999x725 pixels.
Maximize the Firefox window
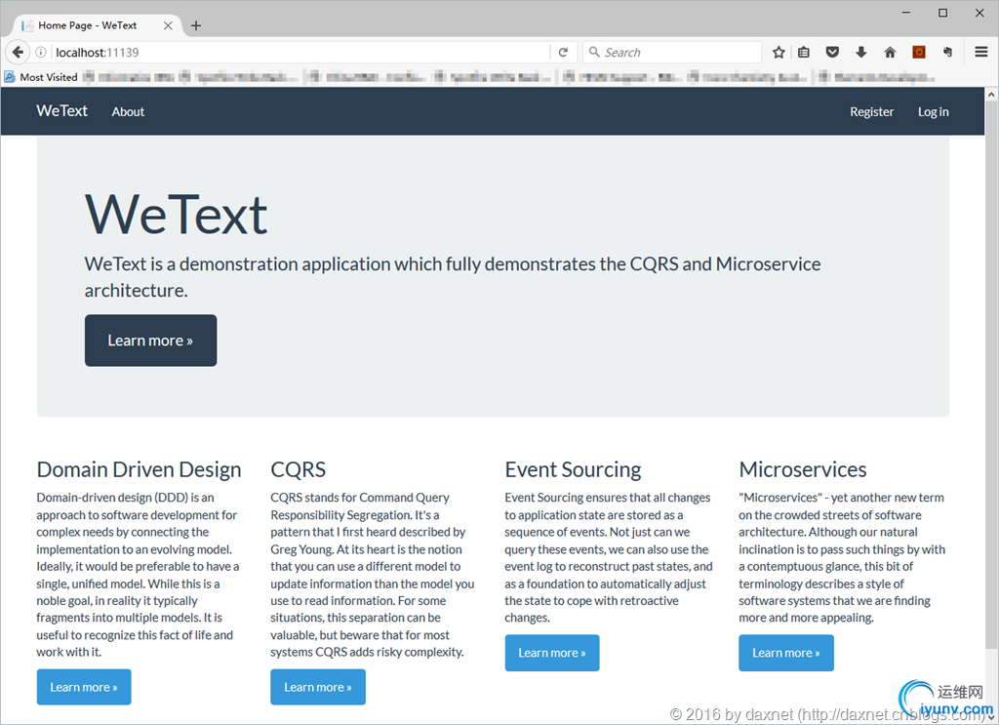943,13
